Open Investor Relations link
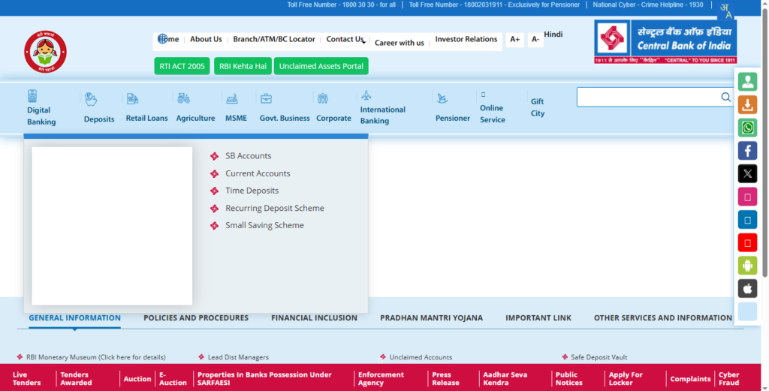 466,39
